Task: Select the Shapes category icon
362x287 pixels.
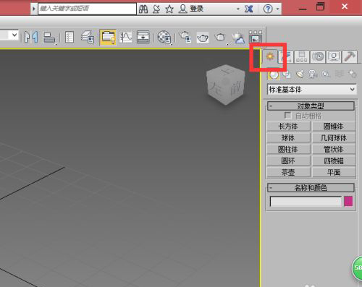Action: (x=287, y=74)
